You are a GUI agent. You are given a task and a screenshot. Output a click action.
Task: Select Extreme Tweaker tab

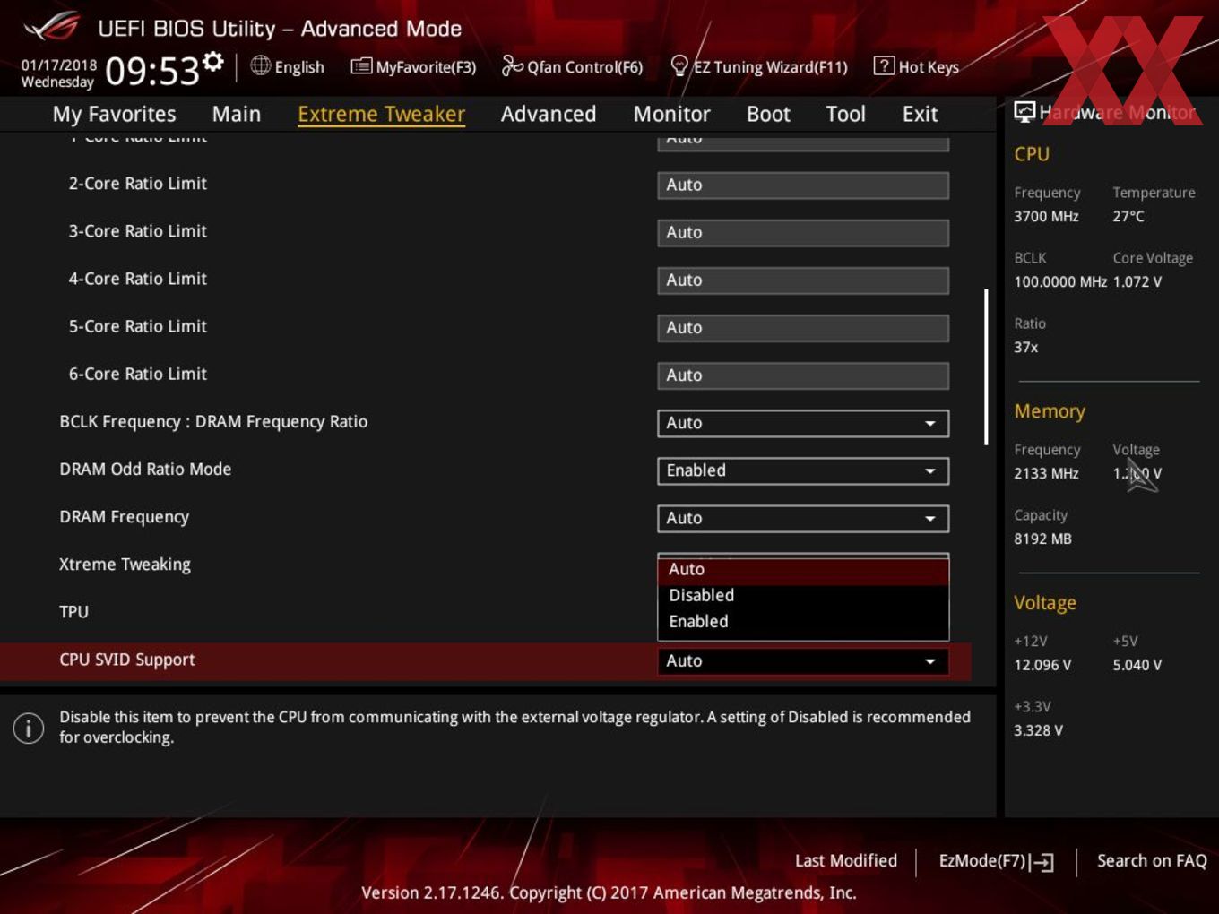pyautogui.click(x=381, y=114)
